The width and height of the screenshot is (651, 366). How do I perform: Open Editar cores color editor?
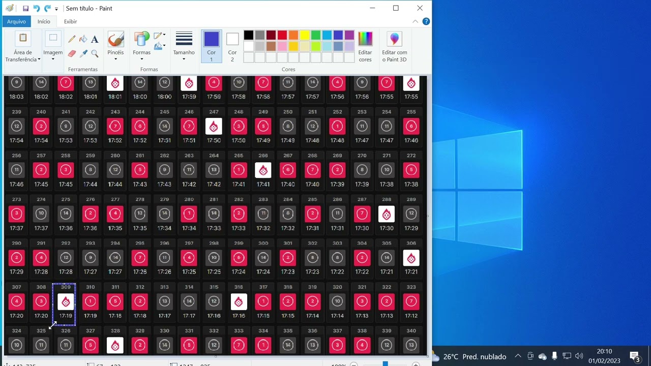pos(365,39)
